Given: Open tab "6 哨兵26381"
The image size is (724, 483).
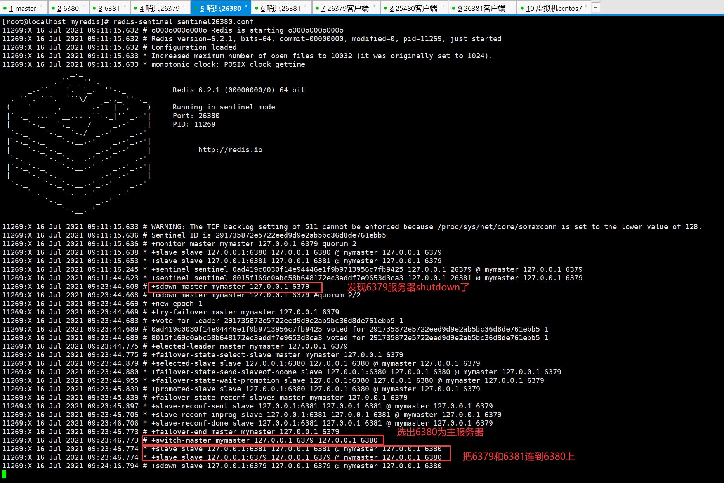Looking at the screenshot, I should 281,8.
